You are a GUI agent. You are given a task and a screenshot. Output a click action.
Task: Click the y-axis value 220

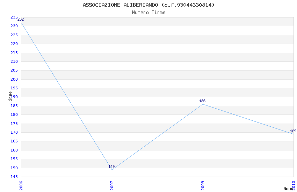pos(14,44)
